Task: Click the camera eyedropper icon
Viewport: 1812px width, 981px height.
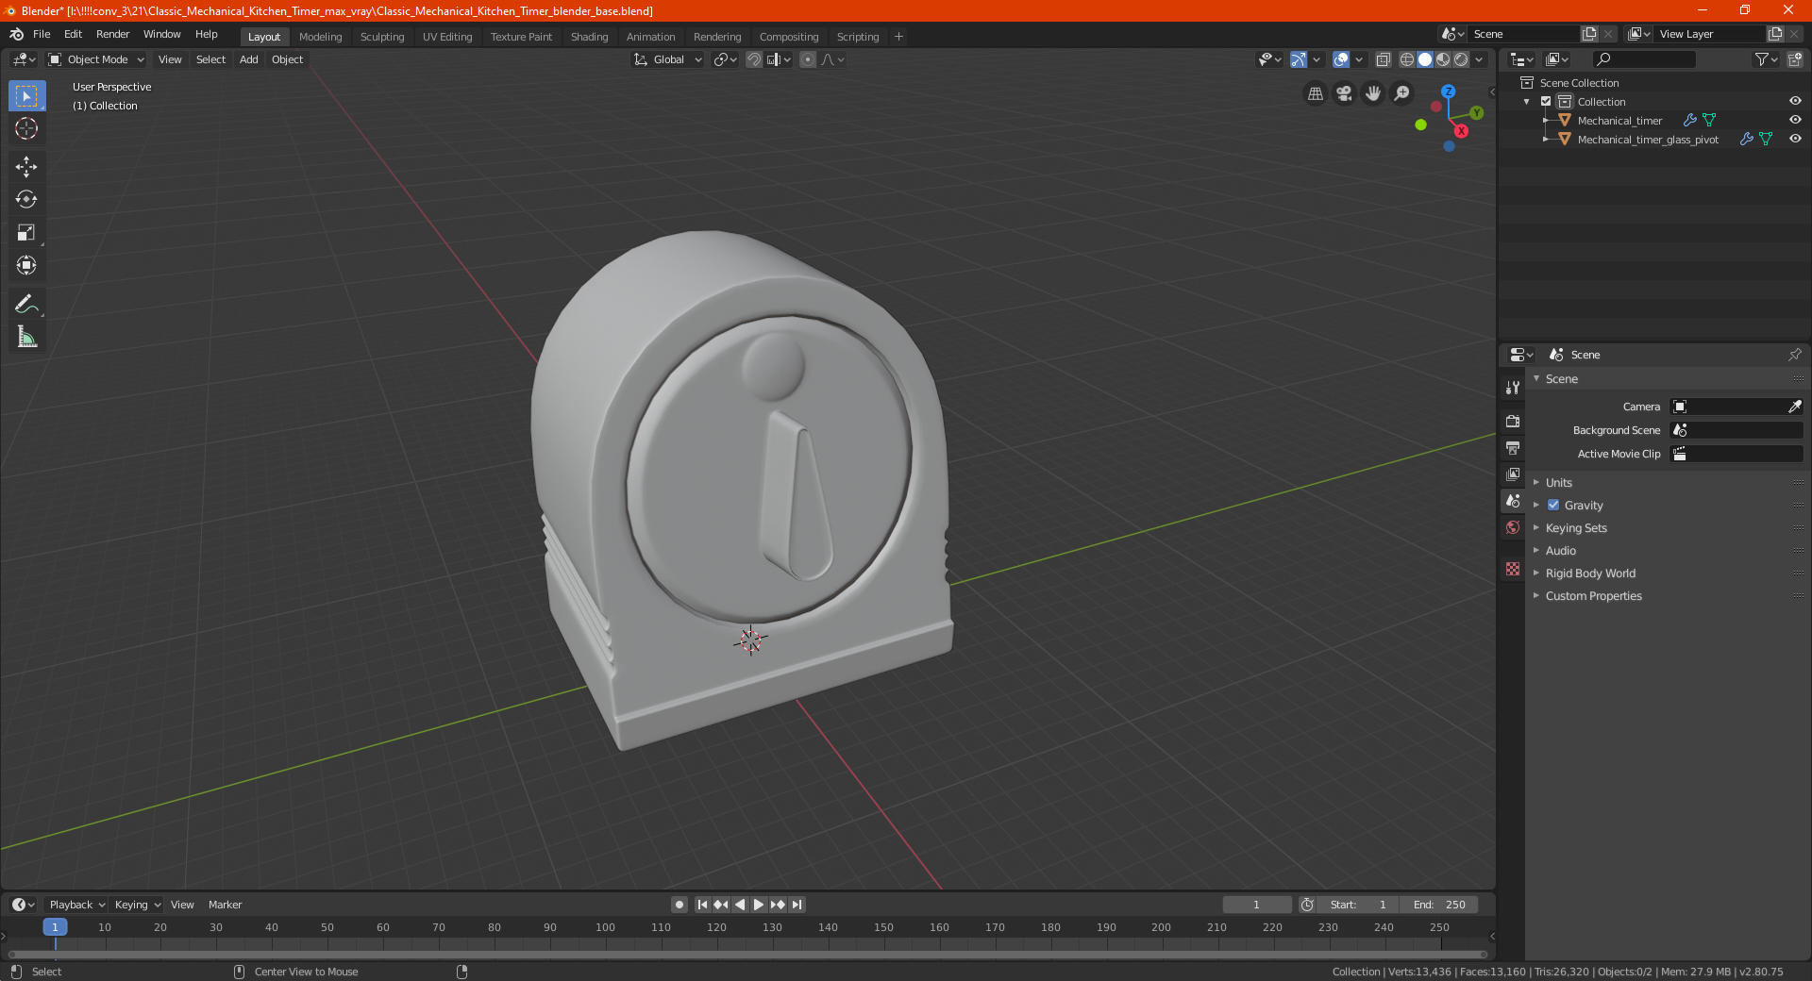Action: [x=1794, y=407]
